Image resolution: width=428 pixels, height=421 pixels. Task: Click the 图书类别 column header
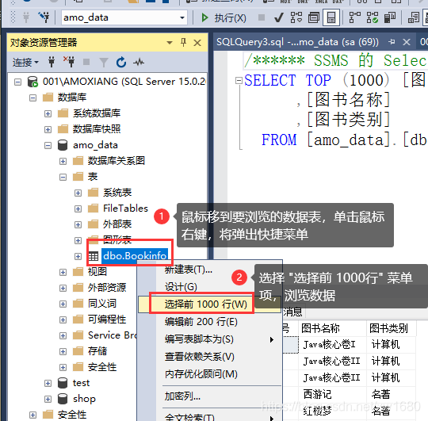pyautogui.click(x=392, y=328)
